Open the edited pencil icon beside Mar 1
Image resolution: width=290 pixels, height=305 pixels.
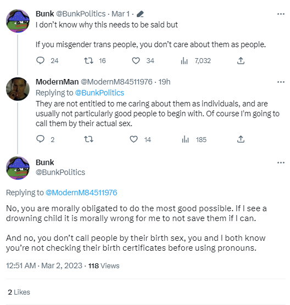(140, 14)
